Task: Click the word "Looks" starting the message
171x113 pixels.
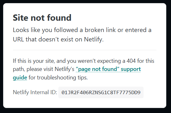Action: [x=21, y=30]
